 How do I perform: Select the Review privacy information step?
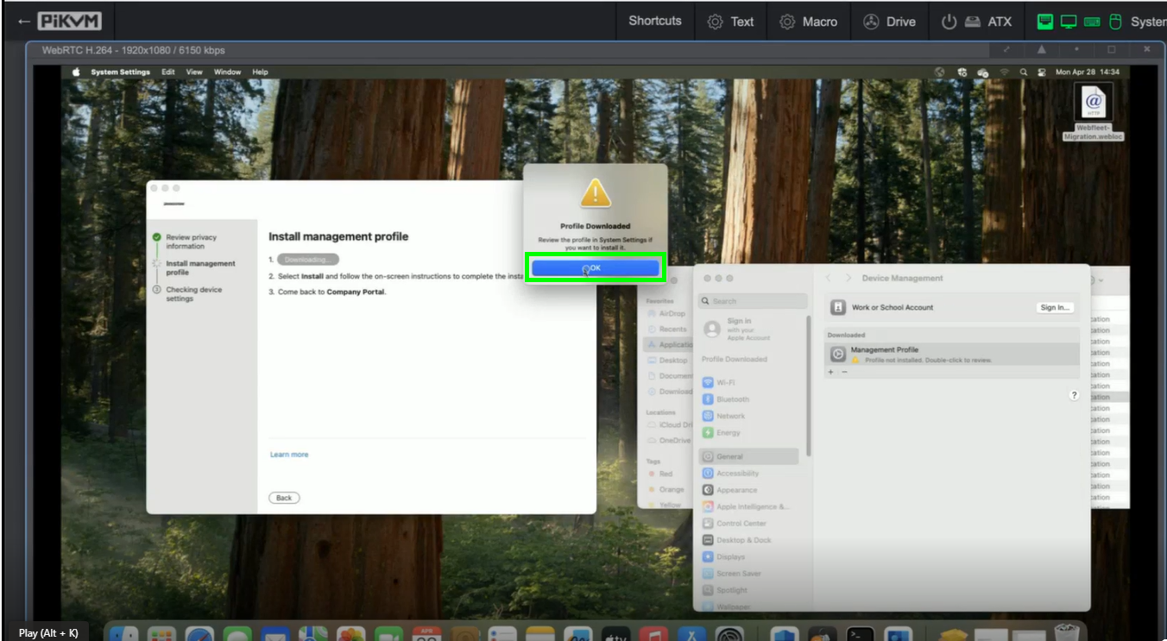(191, 242)
